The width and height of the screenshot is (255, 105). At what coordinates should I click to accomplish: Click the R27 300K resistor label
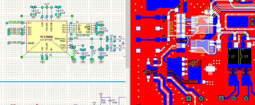77,52
